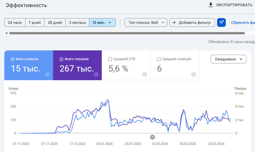
Task: Expand the Ежедневно granularity dropdown
Action: tap(228, 59)
